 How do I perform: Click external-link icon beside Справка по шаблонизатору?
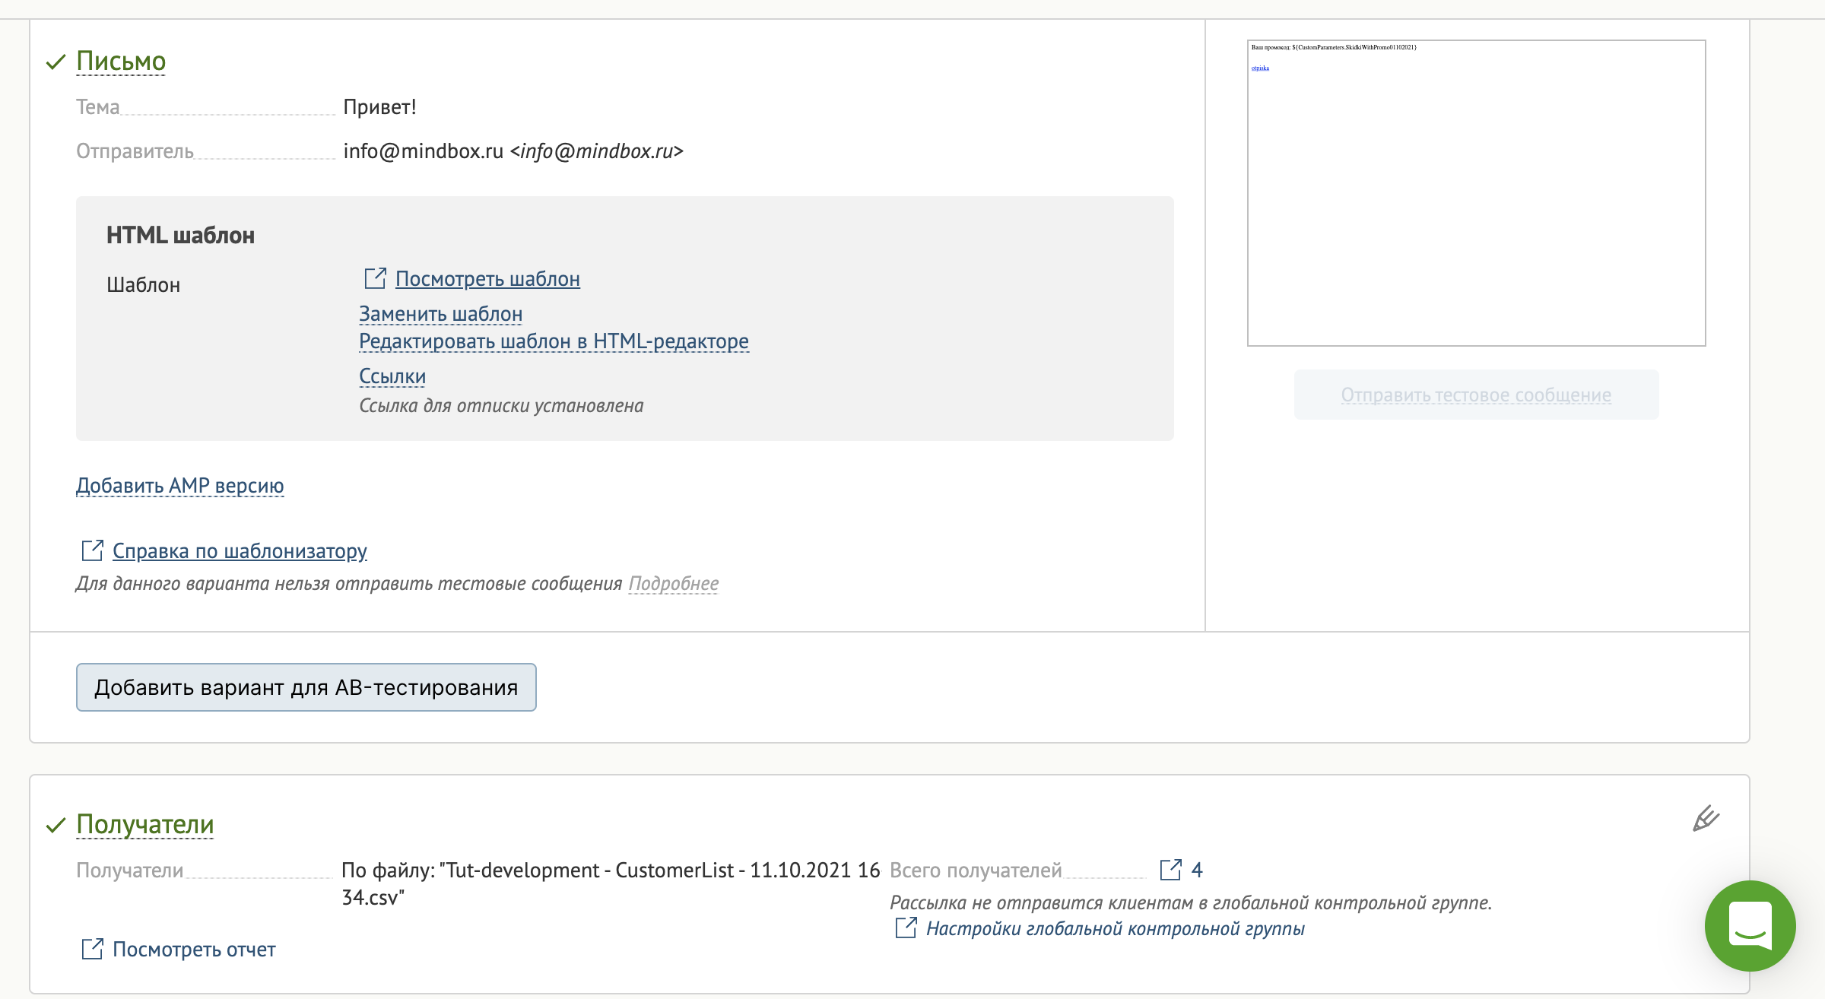pyautogui.click(x=92, y=550)
